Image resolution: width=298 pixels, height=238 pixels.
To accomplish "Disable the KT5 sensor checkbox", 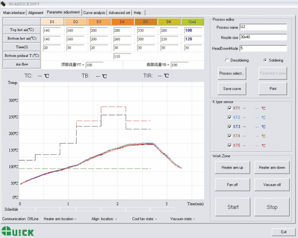I will tap(229, 145).
